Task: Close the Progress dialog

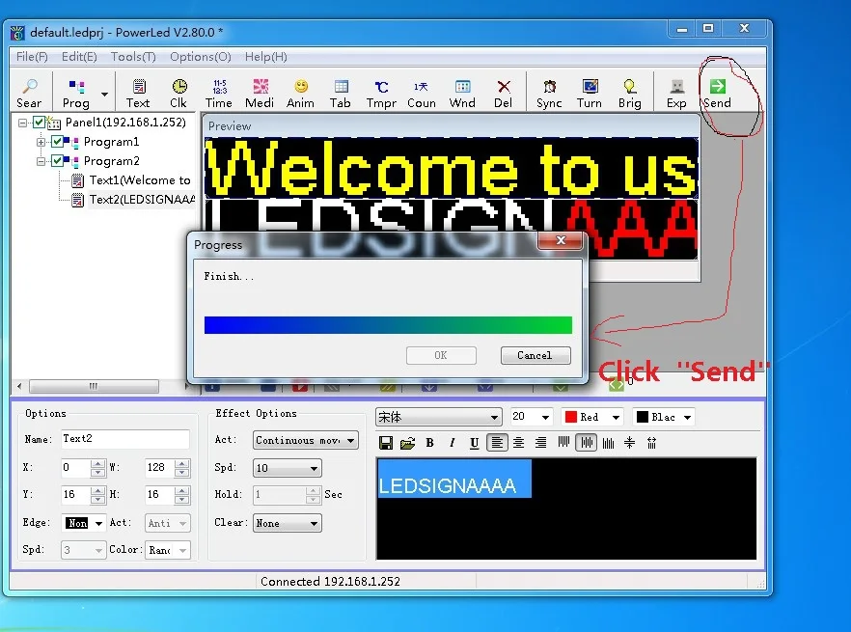Action: point(561,240)
